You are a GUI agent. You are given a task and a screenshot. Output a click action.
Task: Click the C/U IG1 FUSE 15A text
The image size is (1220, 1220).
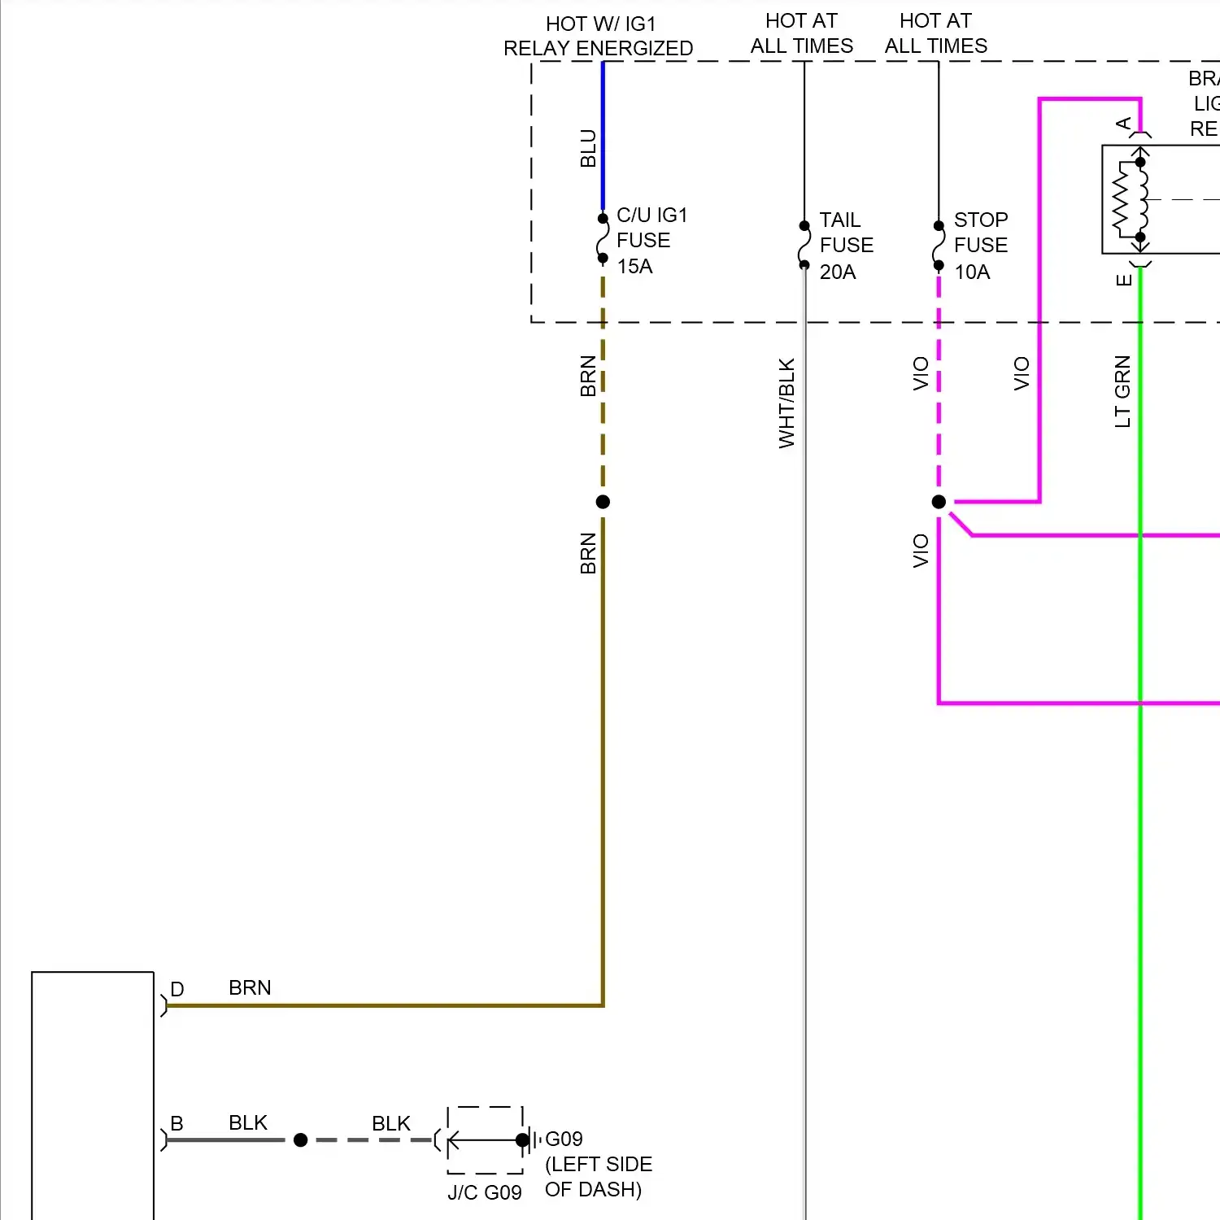[651, 241]
